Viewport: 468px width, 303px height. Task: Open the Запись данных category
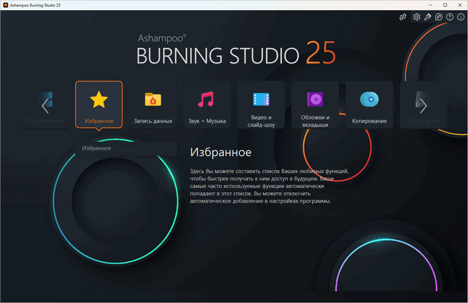click(x=153, y=104)
